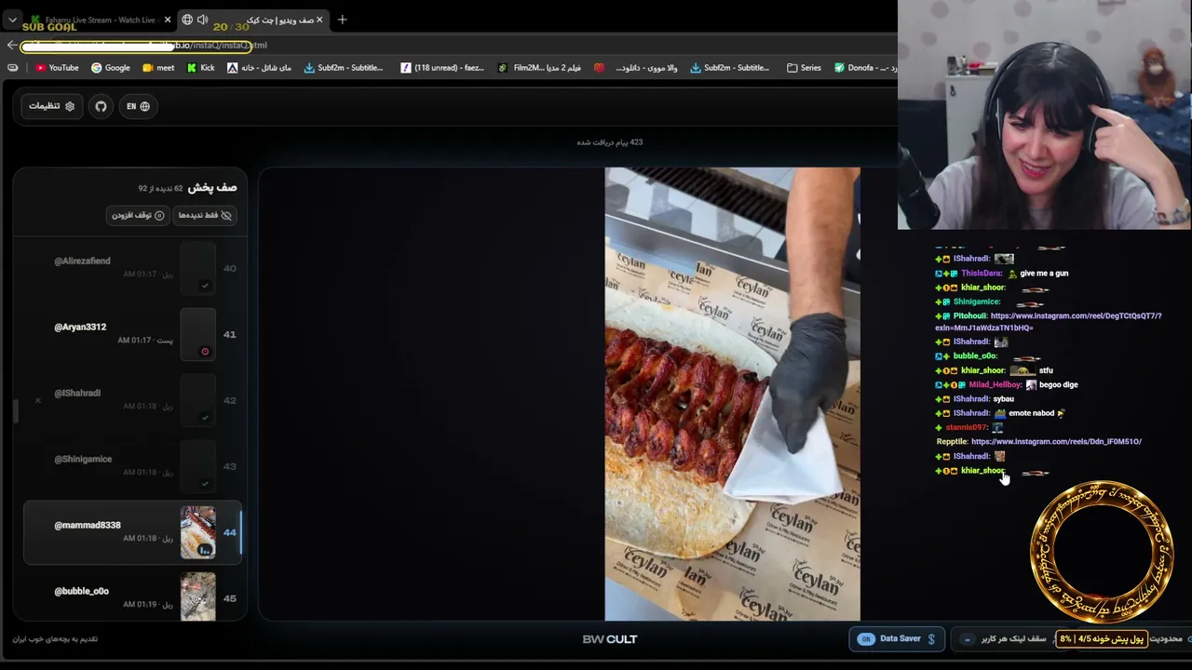Click the browser back arrow
This screenshot has width=1192, height=670.
click(x=12, y=45)
